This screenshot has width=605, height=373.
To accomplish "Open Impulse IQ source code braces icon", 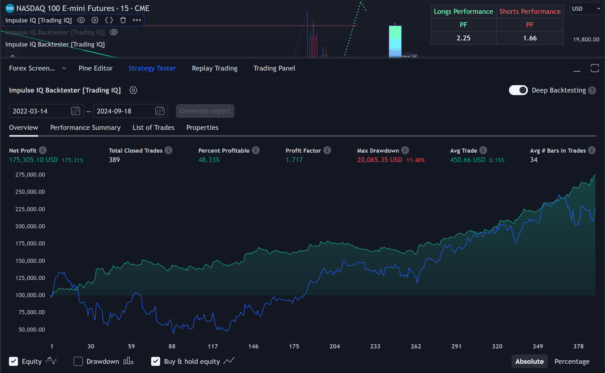I will [x=109, y=20].
